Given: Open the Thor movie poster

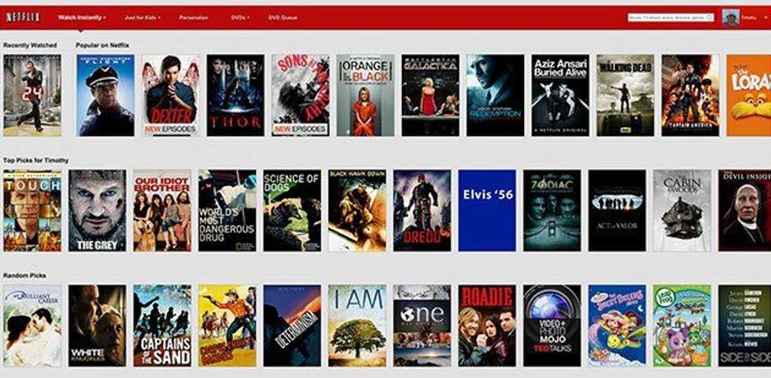Looking at the screenshot, I should tap(235, 94).
